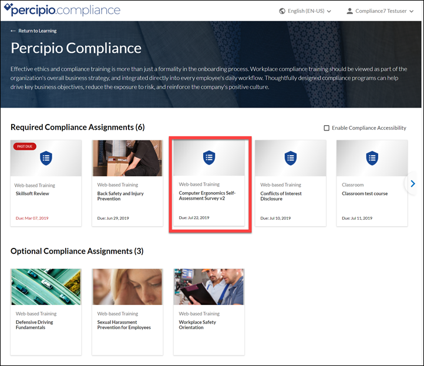
Task: Open Classroom test course title
Action: [365, 193]
